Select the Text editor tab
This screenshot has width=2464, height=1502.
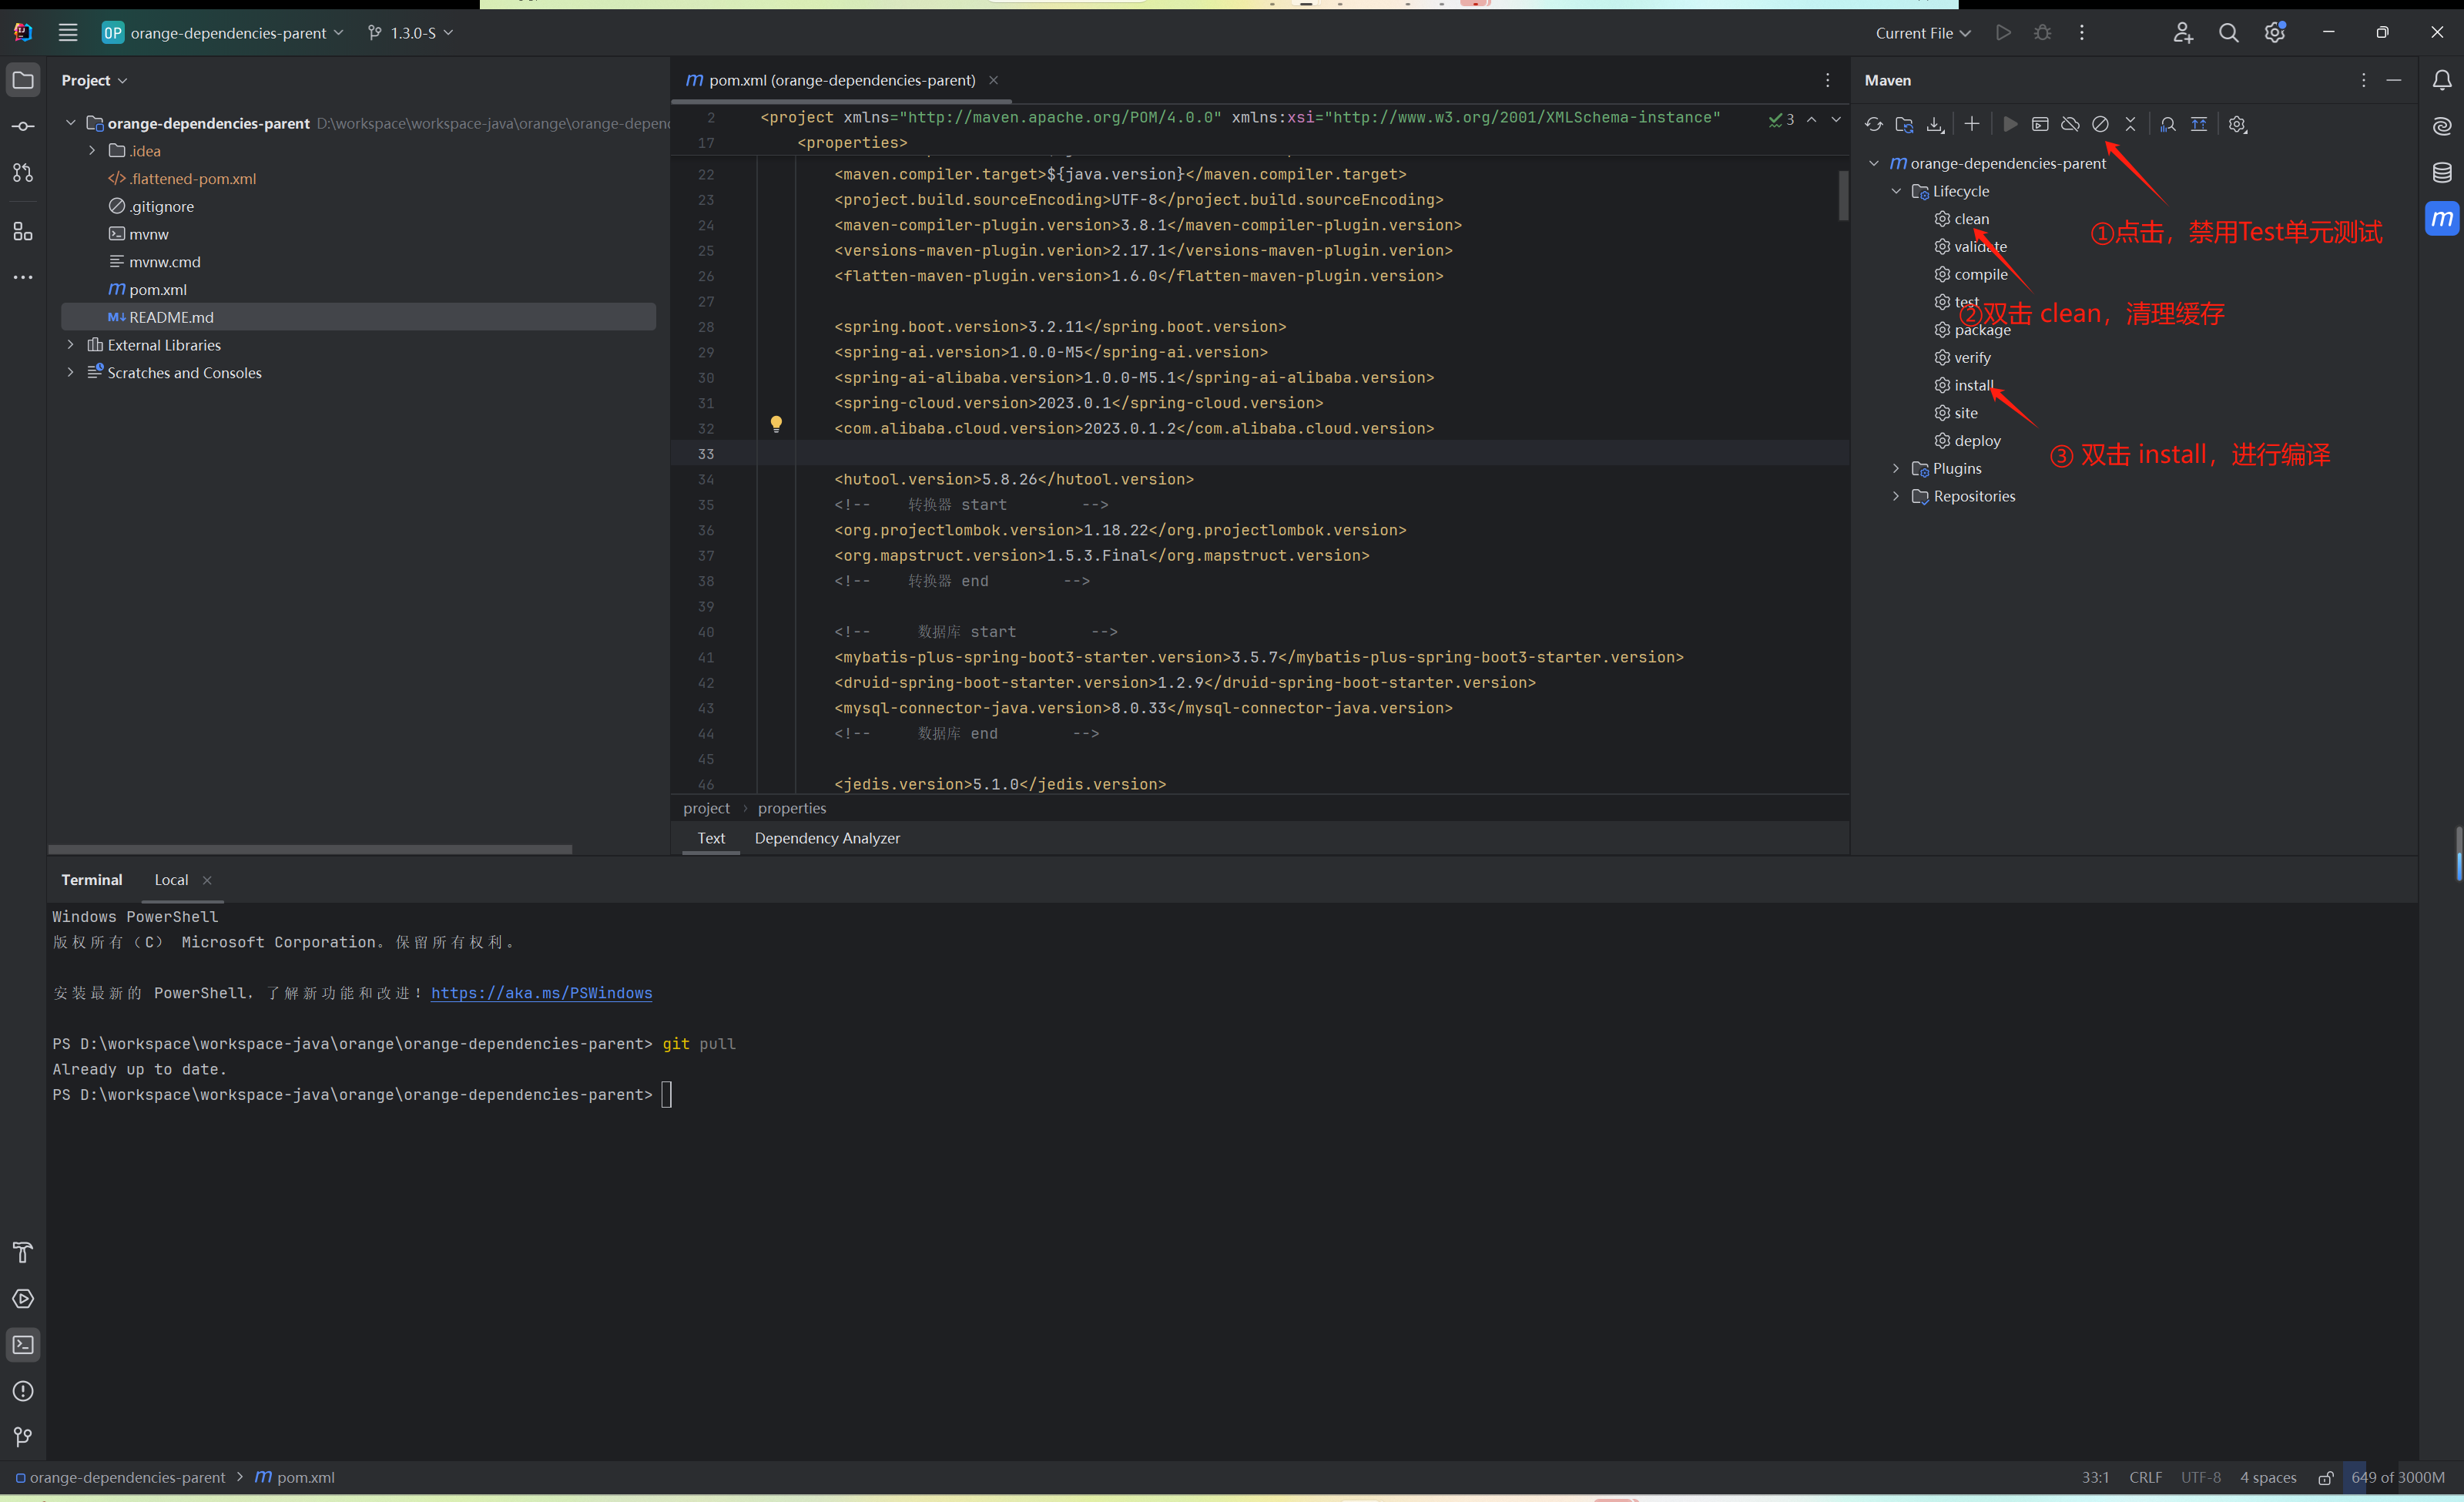(711, 838)
